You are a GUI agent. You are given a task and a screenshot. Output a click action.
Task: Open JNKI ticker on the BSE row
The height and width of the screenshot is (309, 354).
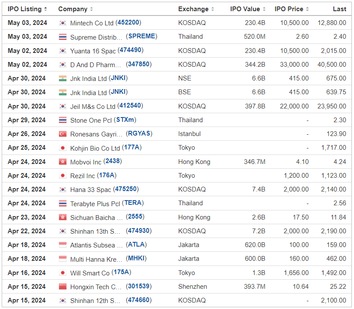click(118, 92)
